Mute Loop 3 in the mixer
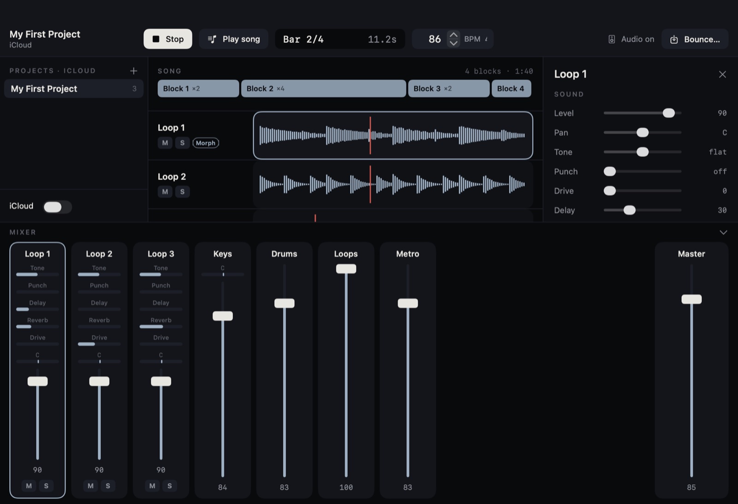 pyautogui.click(x=152, y=486)
